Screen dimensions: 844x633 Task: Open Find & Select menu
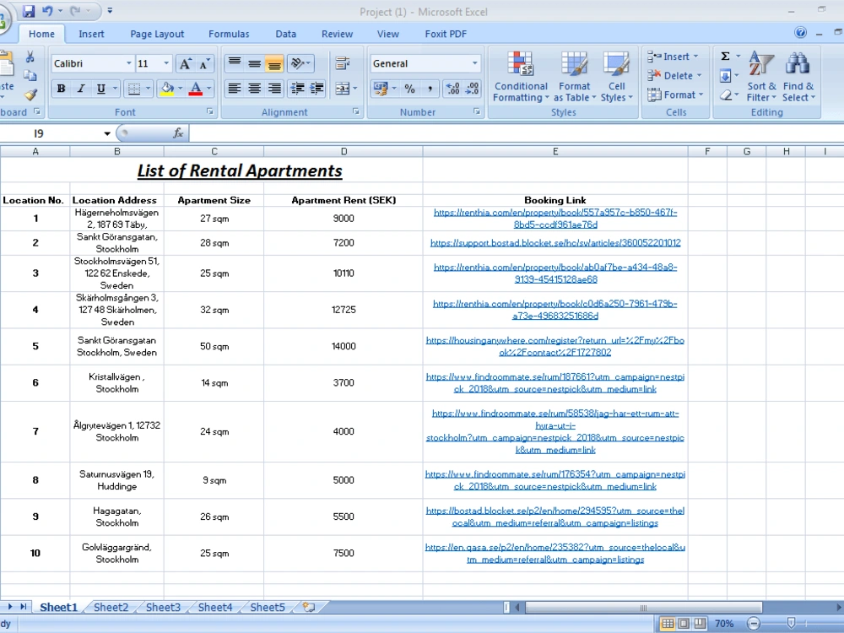[798, 77]
